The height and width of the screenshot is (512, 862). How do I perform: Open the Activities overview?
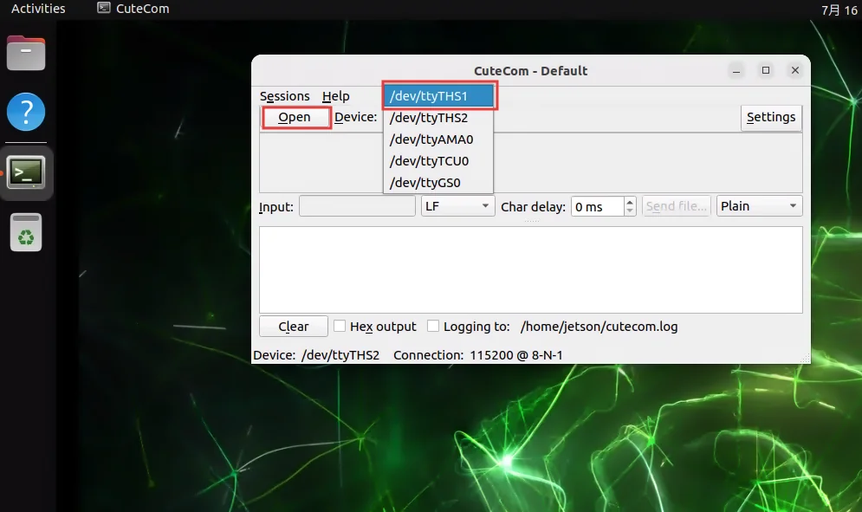tap(38, 9)
